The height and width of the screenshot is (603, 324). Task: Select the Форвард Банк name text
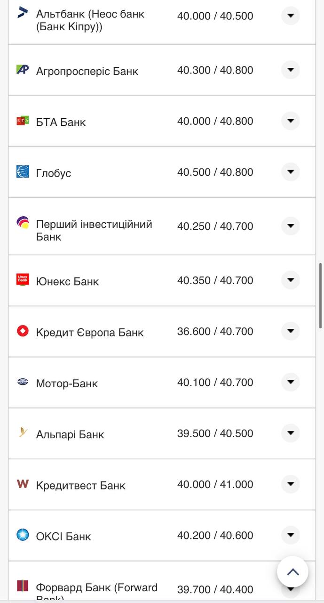[96, 588]
